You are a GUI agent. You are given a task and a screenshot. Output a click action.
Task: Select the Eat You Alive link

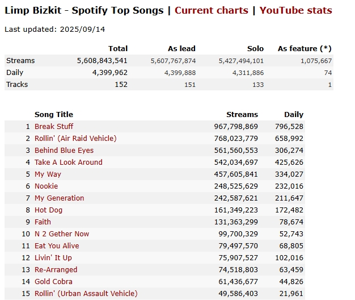click(57, 245)
